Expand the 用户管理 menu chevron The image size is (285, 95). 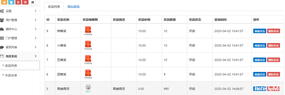pyautogui.click(x=36, y=20)
